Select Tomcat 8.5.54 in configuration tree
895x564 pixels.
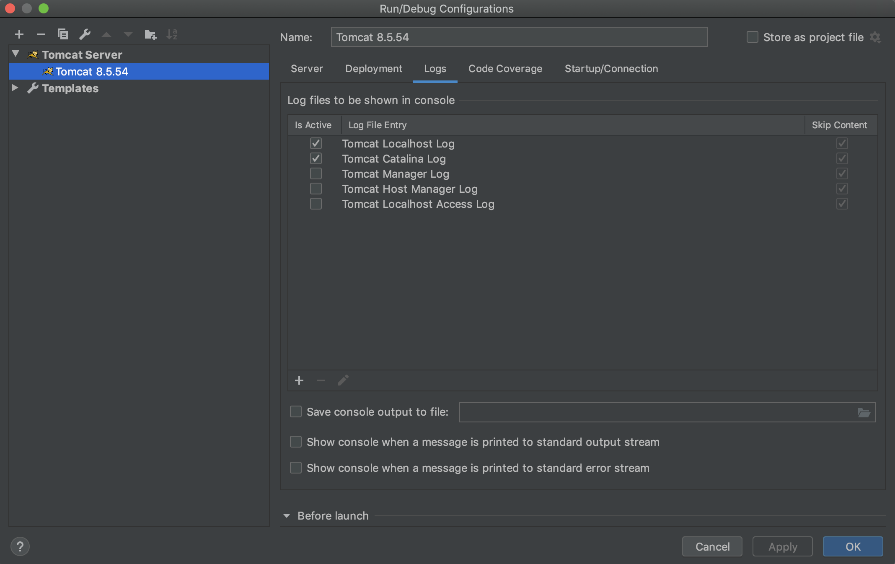click(139, 71)
